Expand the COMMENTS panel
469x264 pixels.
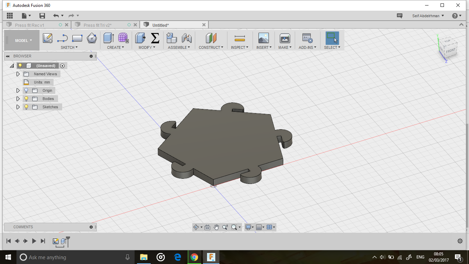tap(91, 227)
